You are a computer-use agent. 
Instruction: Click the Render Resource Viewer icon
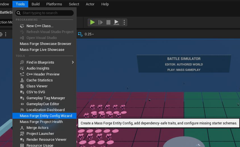click(22, 140)
